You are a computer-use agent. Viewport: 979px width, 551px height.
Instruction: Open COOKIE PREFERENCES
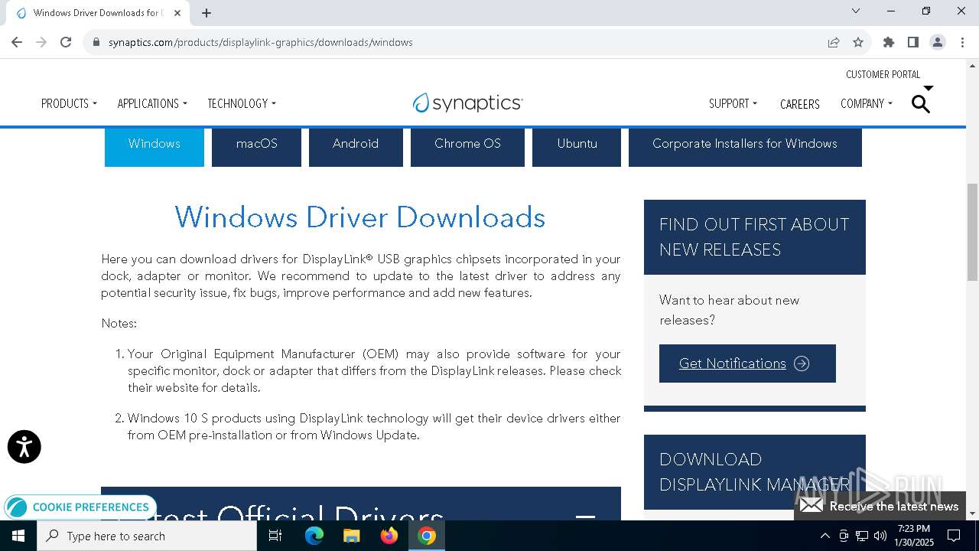(80, 507)
